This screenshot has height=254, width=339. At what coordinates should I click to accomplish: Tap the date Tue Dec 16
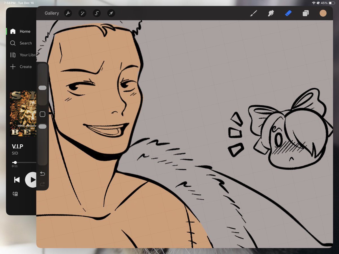(x=26, y=3)
